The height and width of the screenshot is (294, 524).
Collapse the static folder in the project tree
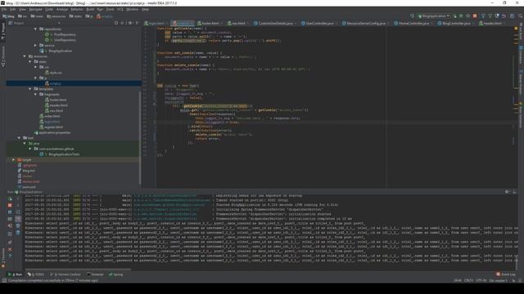point(30,62)
